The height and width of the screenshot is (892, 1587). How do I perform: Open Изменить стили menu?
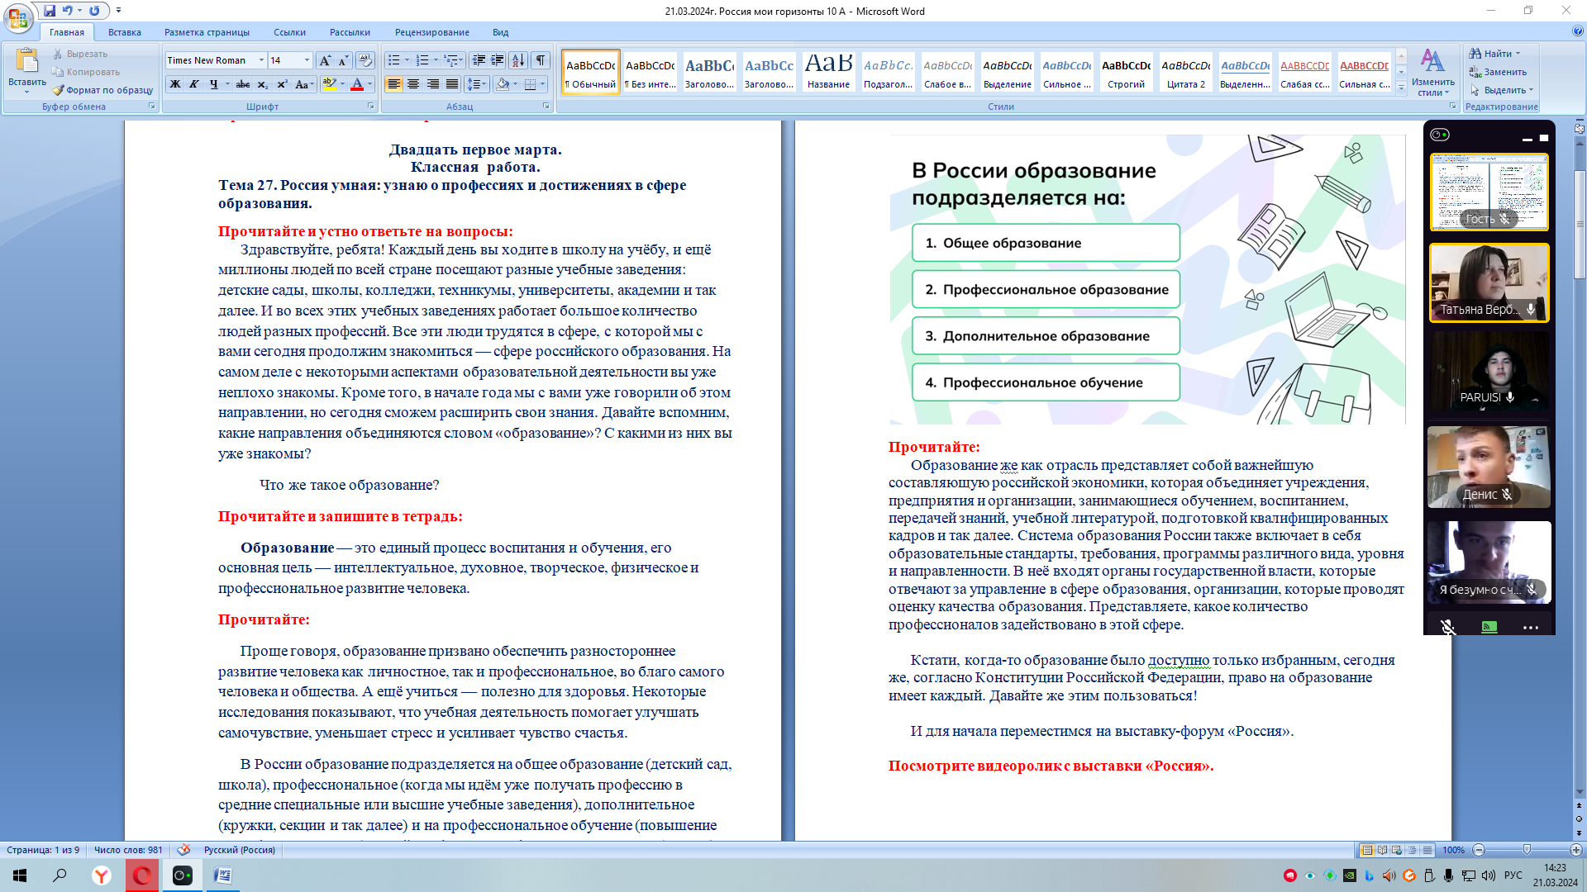tap(1432, 72)
